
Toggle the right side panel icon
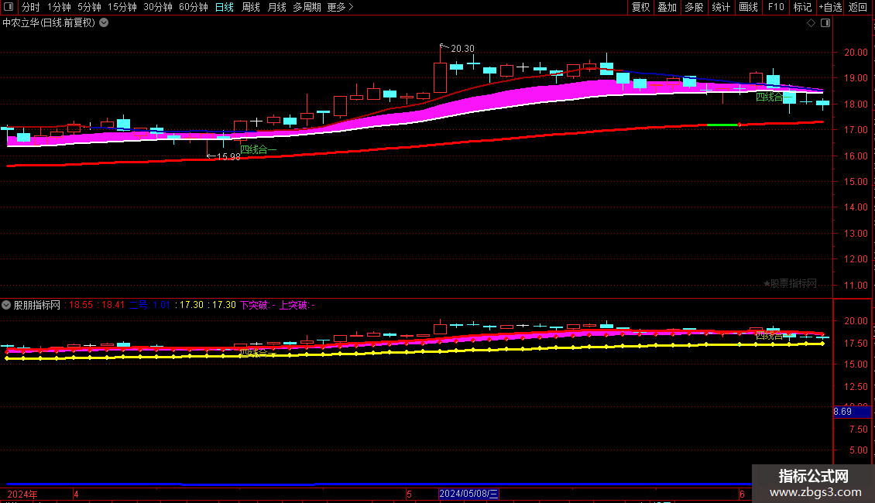pyautogui.click(x=825, y=23)
